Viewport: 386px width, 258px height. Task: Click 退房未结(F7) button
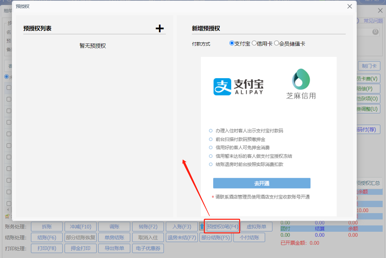[182, 238]
